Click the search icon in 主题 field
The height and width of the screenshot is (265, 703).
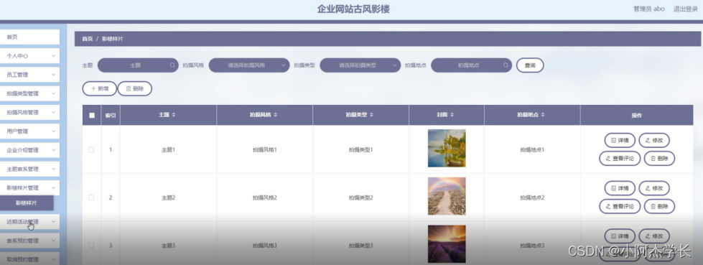172,65
